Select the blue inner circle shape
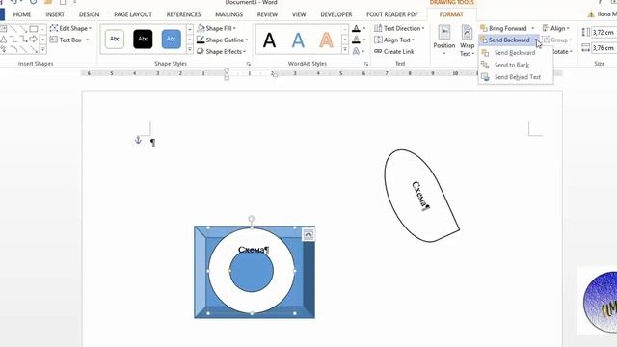This screenshot has width=617, height=347. tap(252, 272)
